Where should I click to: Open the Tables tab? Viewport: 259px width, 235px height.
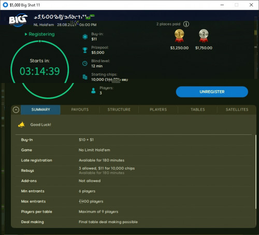tap(197, 109)
